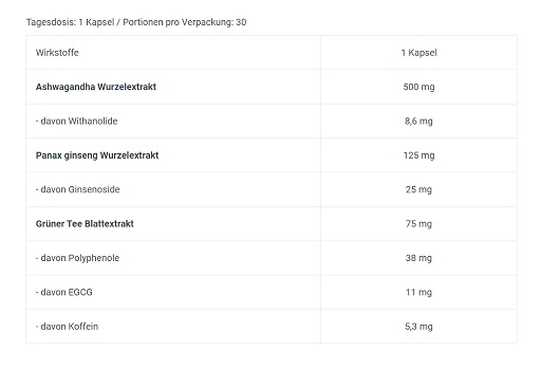This screenshot has height=369, width=541.
Task: Click the 38 mg value
Action: click(419, 258)
